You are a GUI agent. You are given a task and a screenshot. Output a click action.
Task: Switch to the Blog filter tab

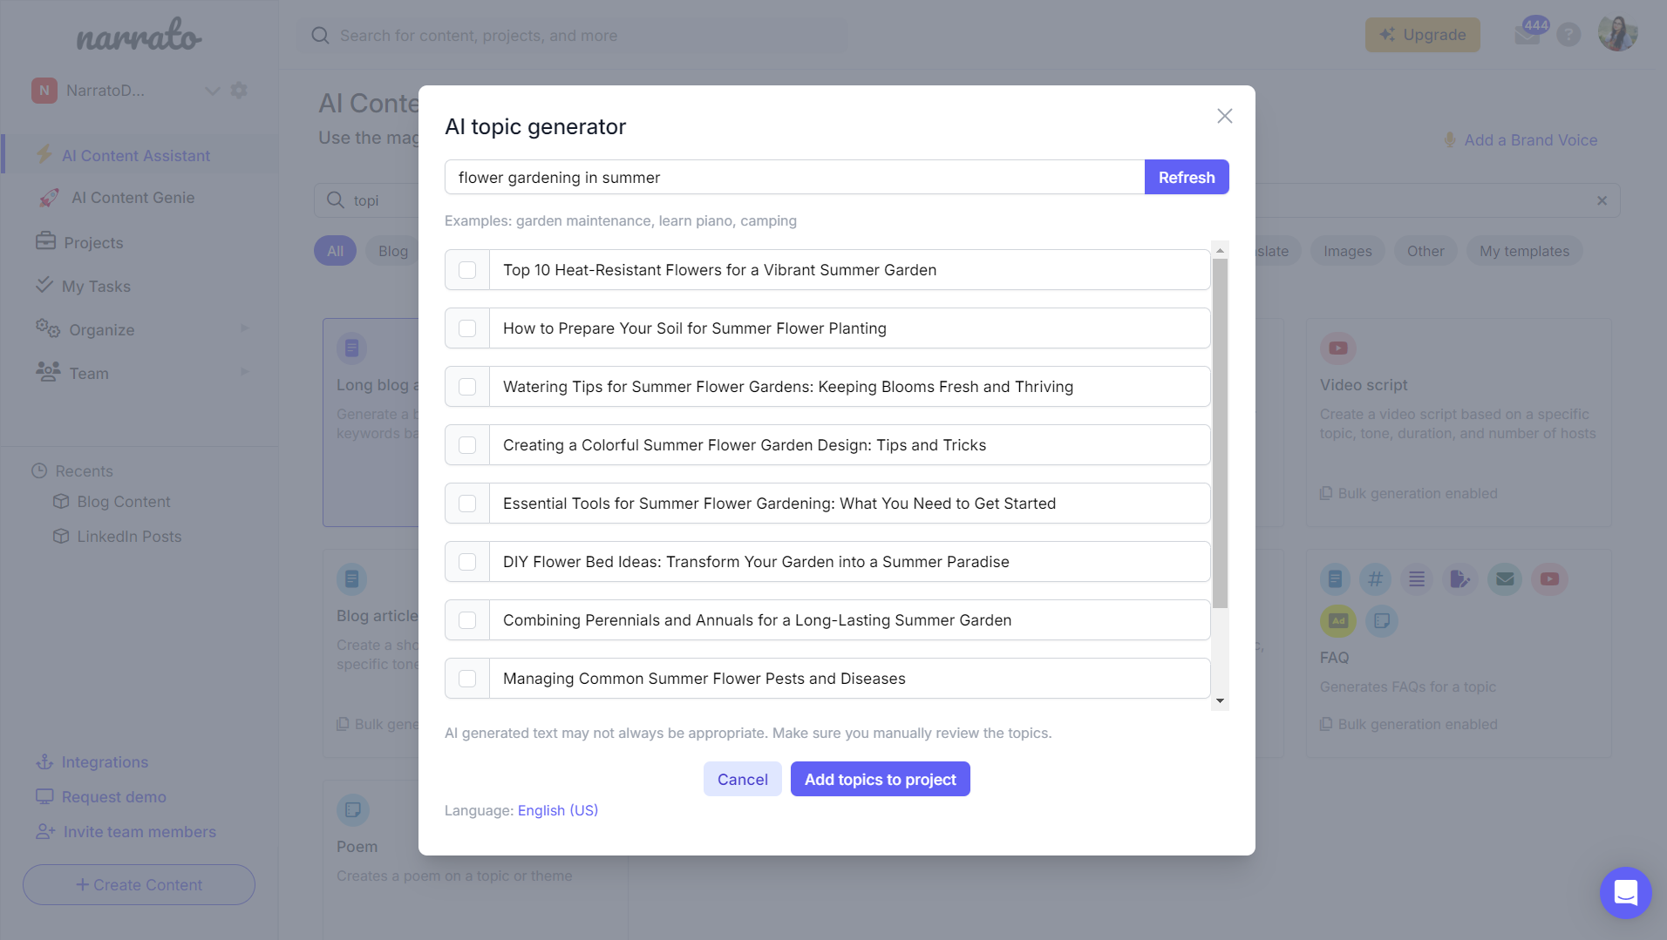(392, 250)
